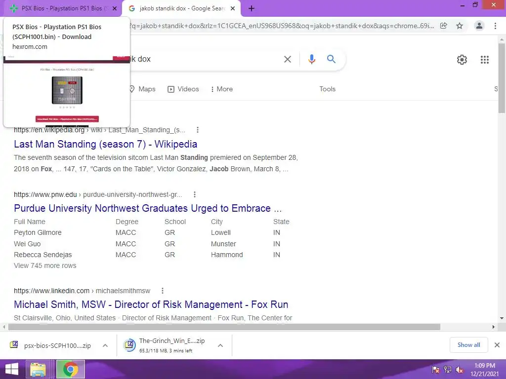506x379 pixels.
Task: Click the scroll down arrow of vertical scrollbar
Action: coord(502,318)
